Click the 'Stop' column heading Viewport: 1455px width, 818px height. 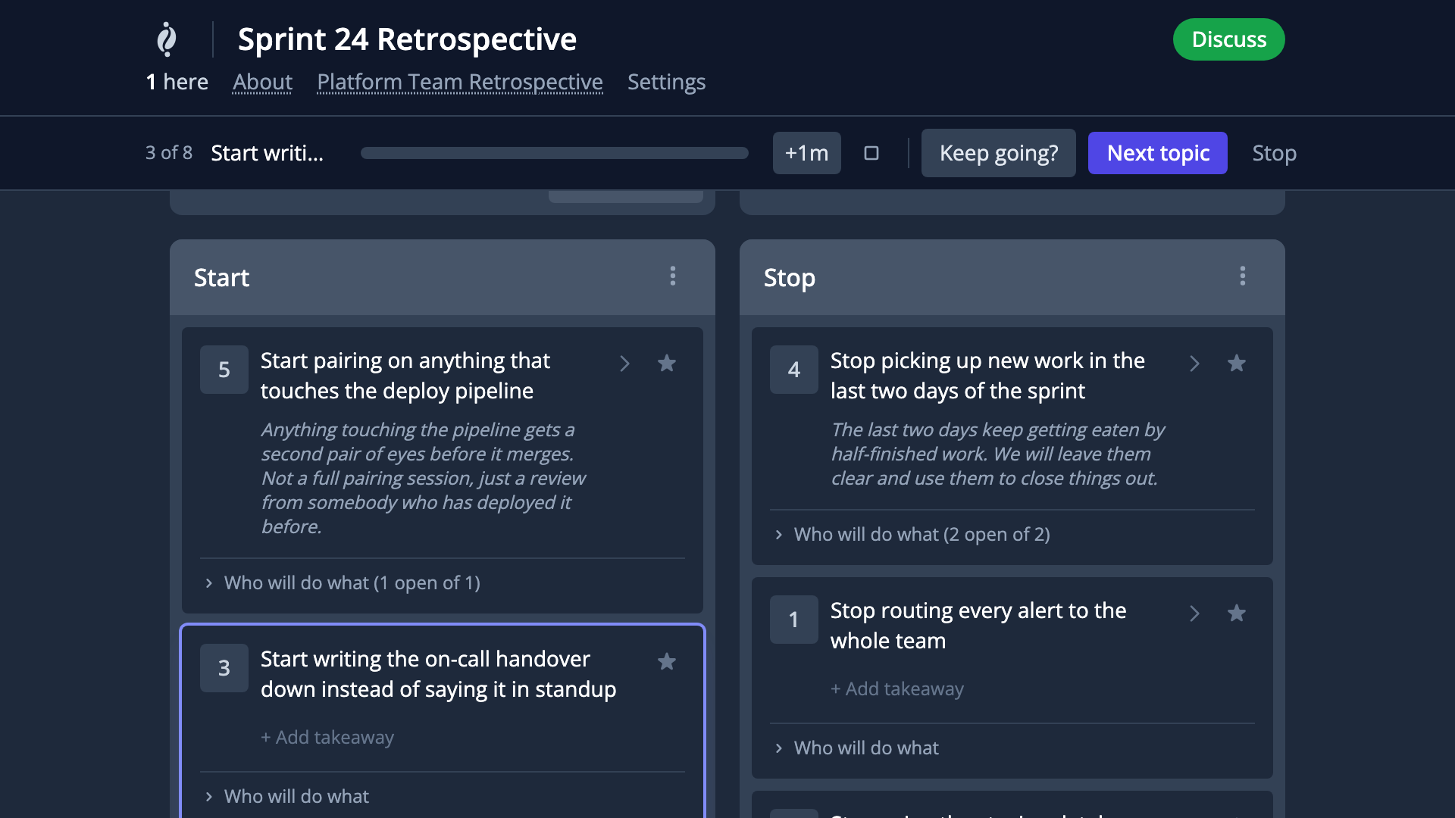(x=790, y=278)
